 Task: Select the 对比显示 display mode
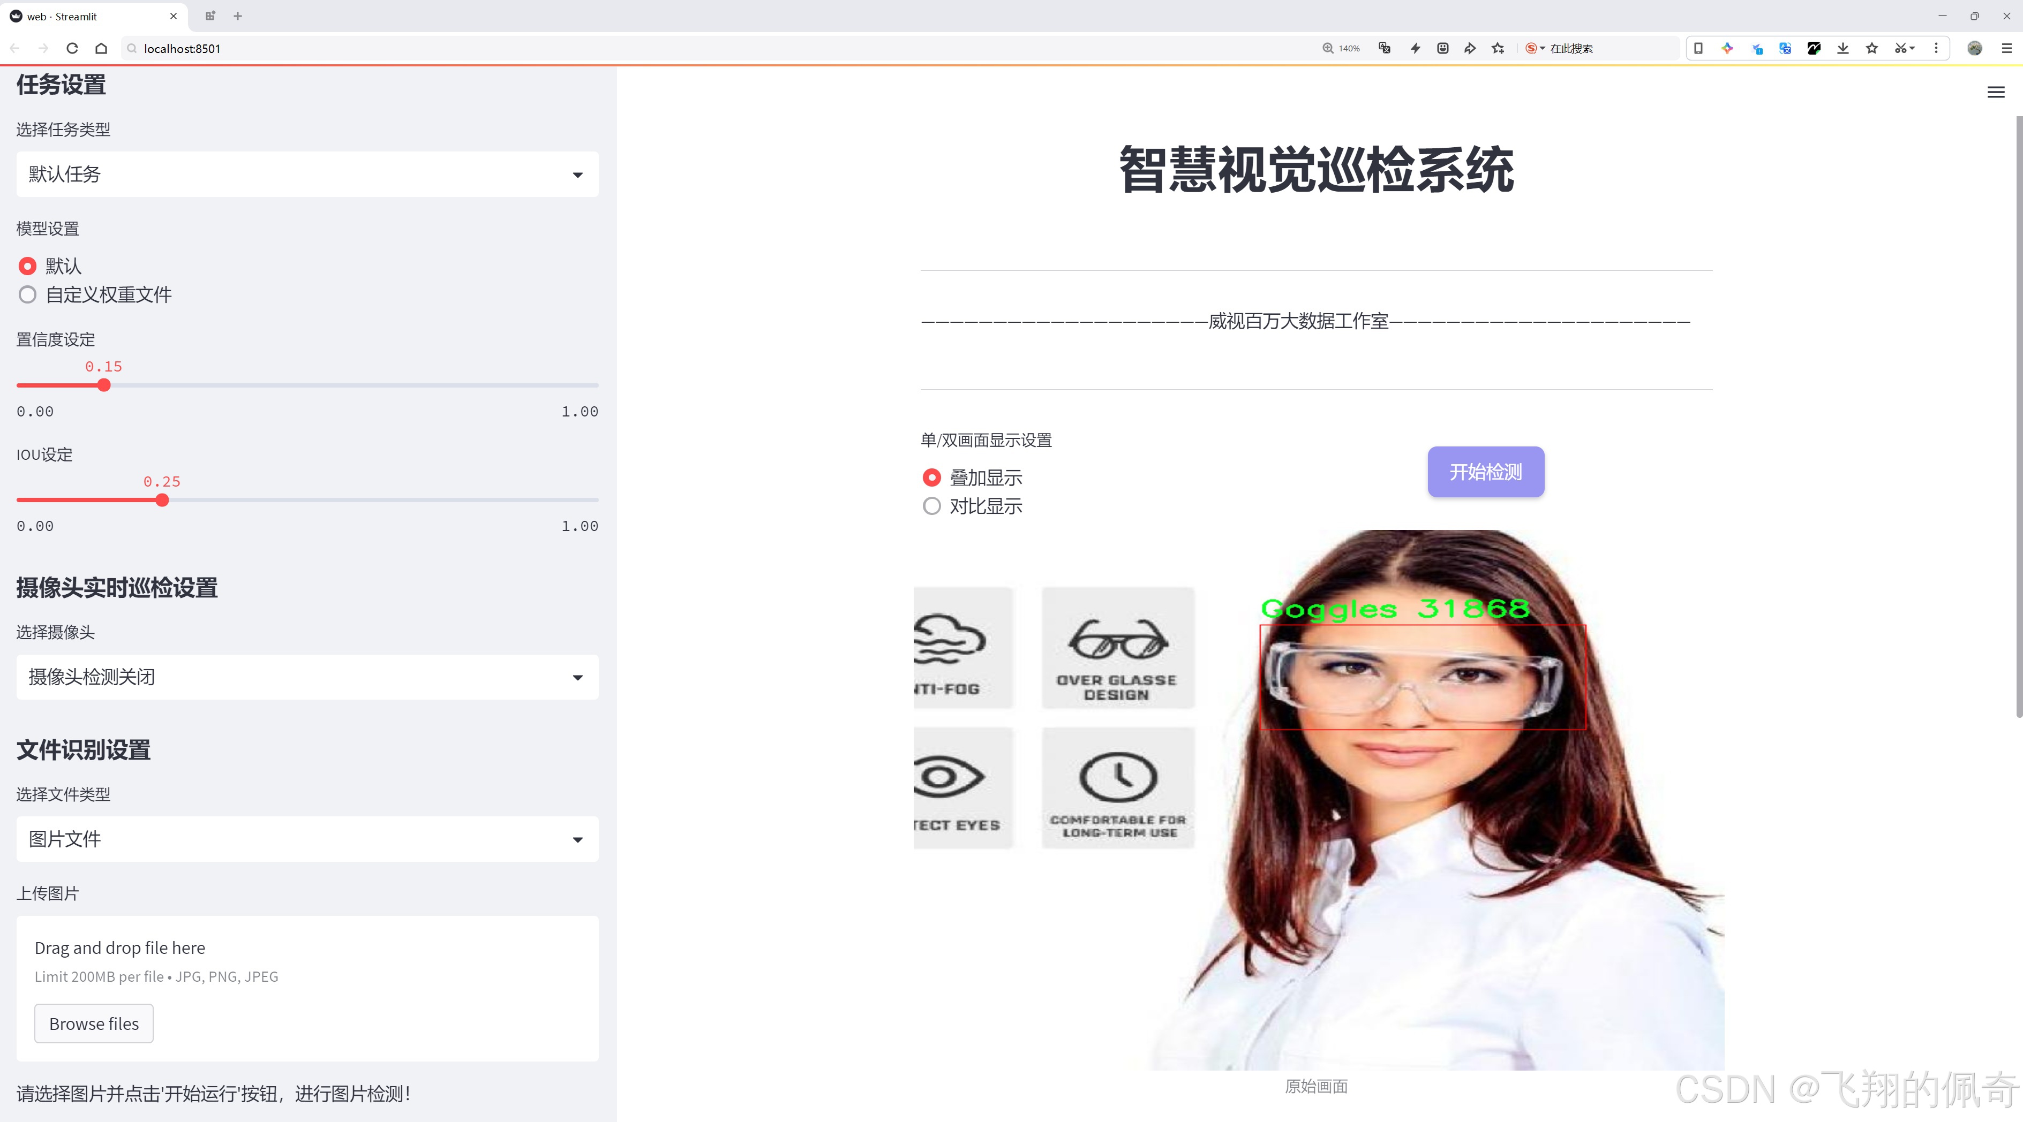[931, 506]
